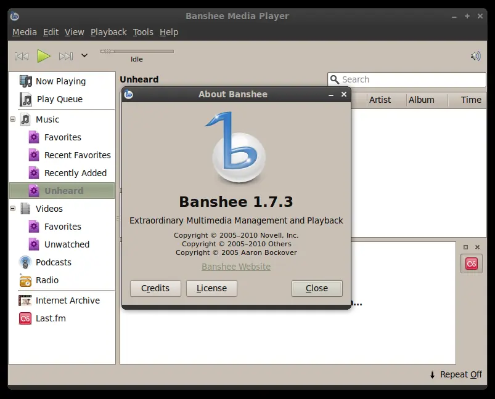Open Radio via its icon

(25, 280)
